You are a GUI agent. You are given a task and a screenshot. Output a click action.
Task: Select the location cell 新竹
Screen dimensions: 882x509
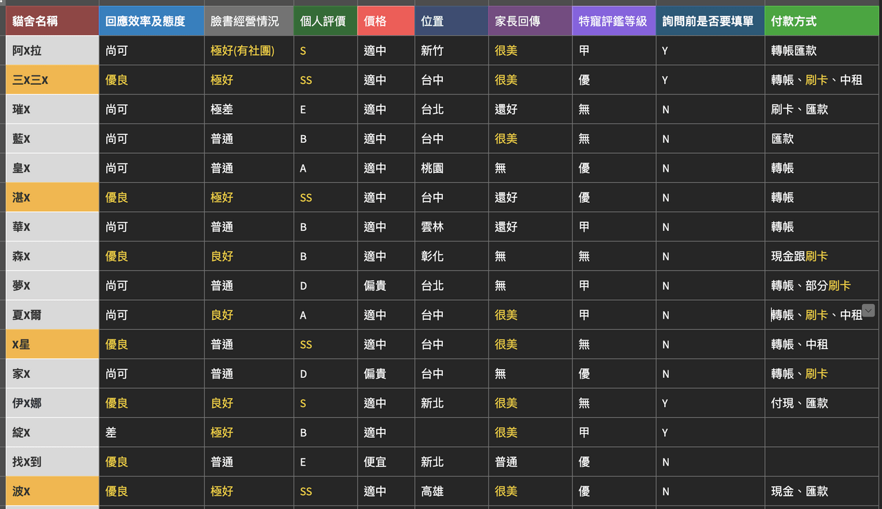coord(451,50)
